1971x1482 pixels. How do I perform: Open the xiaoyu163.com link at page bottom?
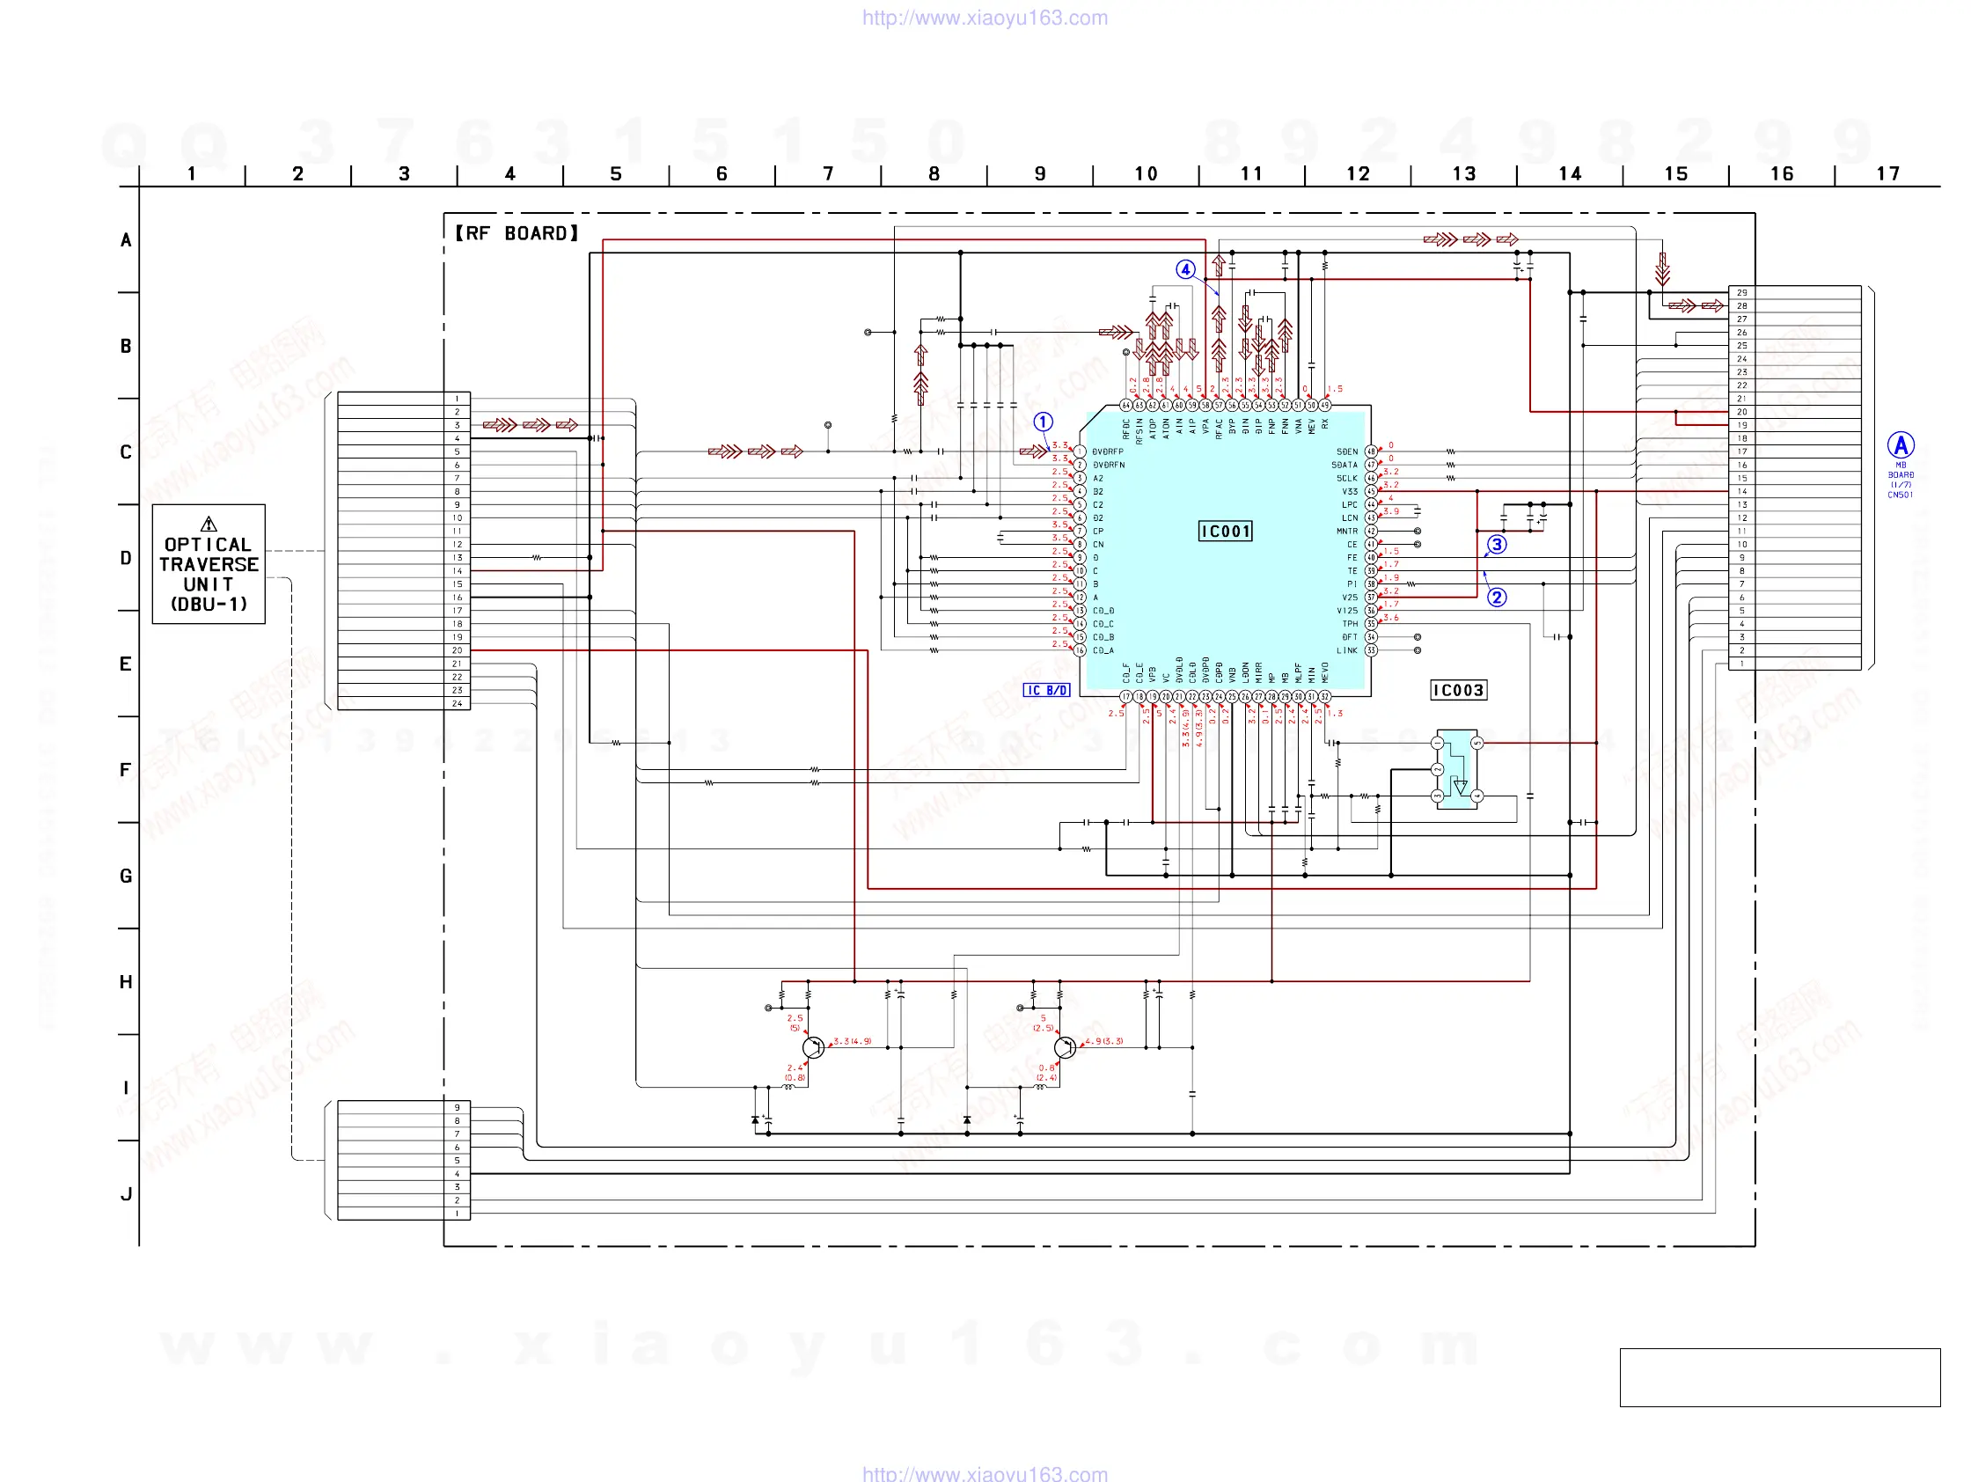pyautogui.click(x=985, y=1473)
